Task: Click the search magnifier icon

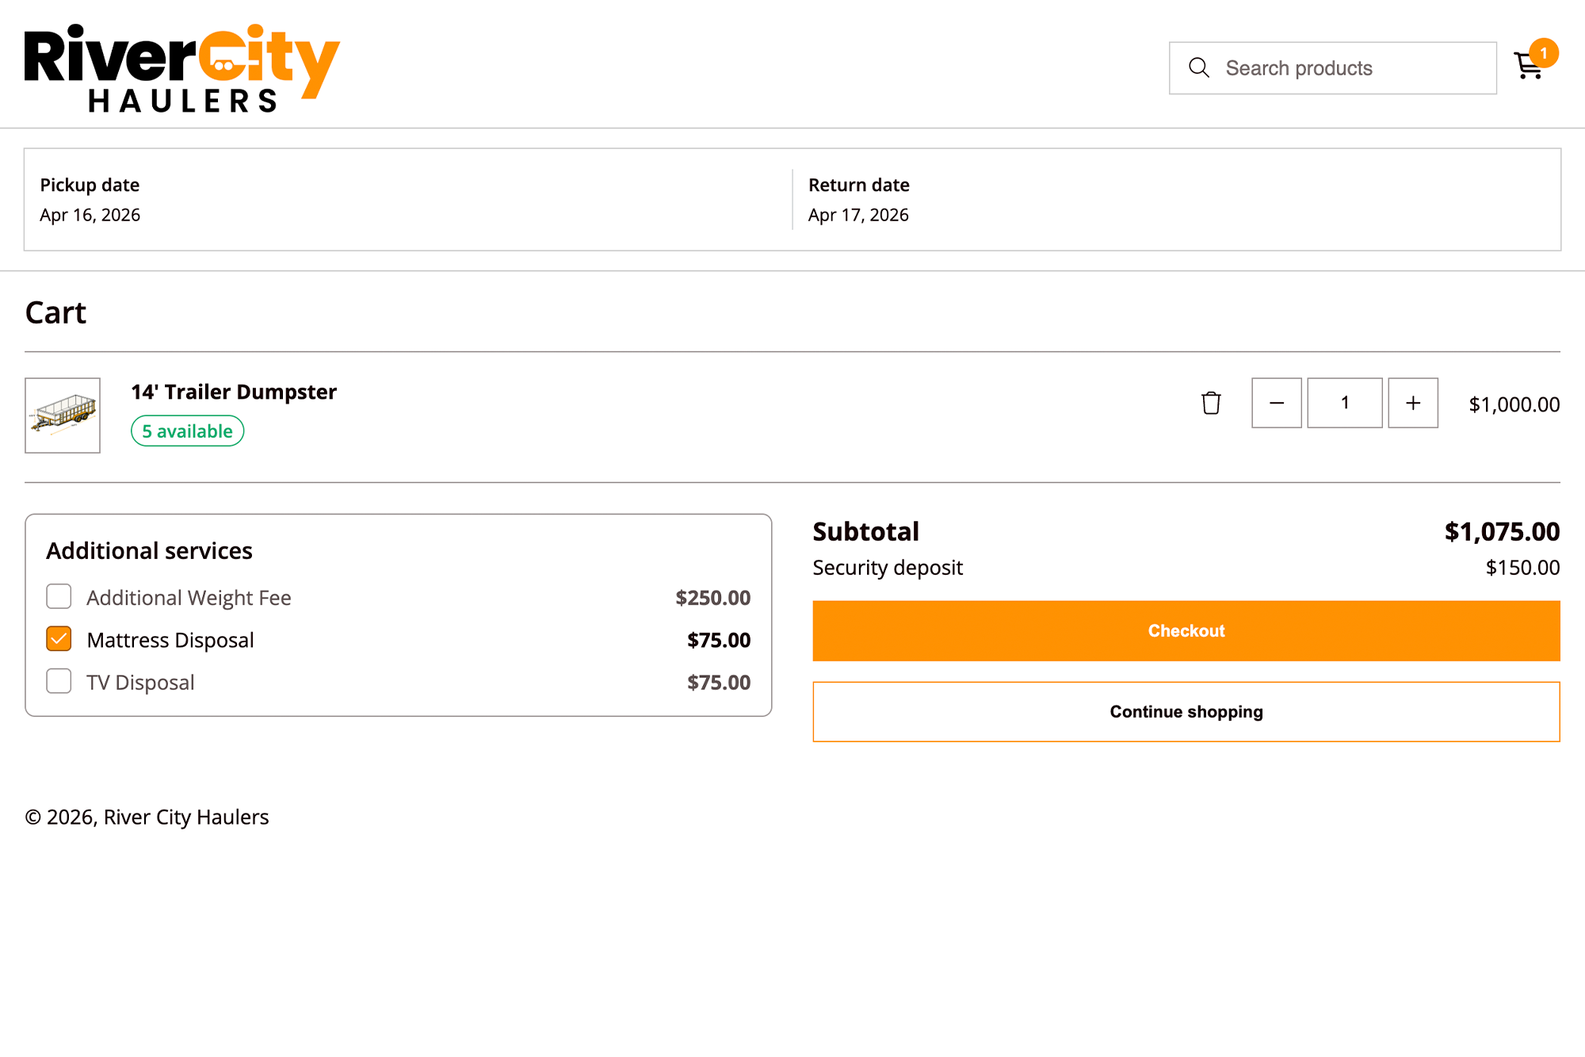Action: [x=1199, y=68]
